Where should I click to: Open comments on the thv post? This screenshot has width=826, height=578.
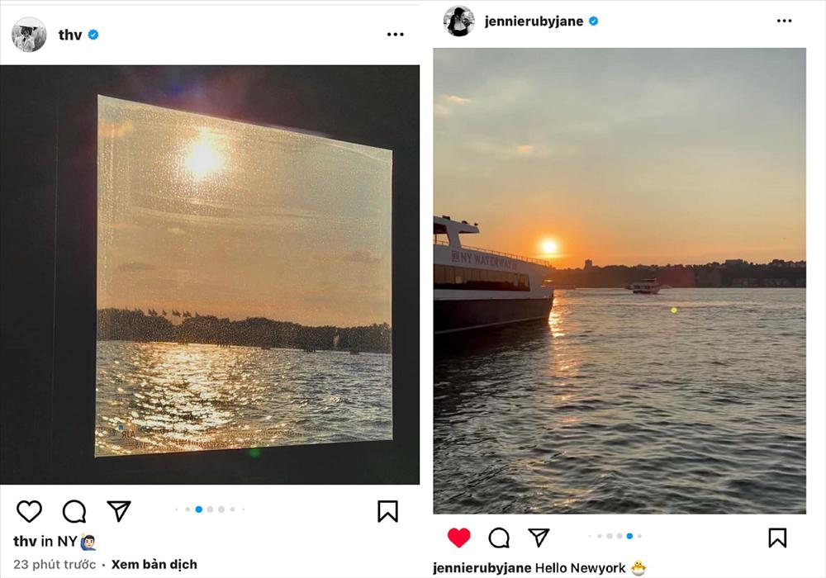(74, 511)
